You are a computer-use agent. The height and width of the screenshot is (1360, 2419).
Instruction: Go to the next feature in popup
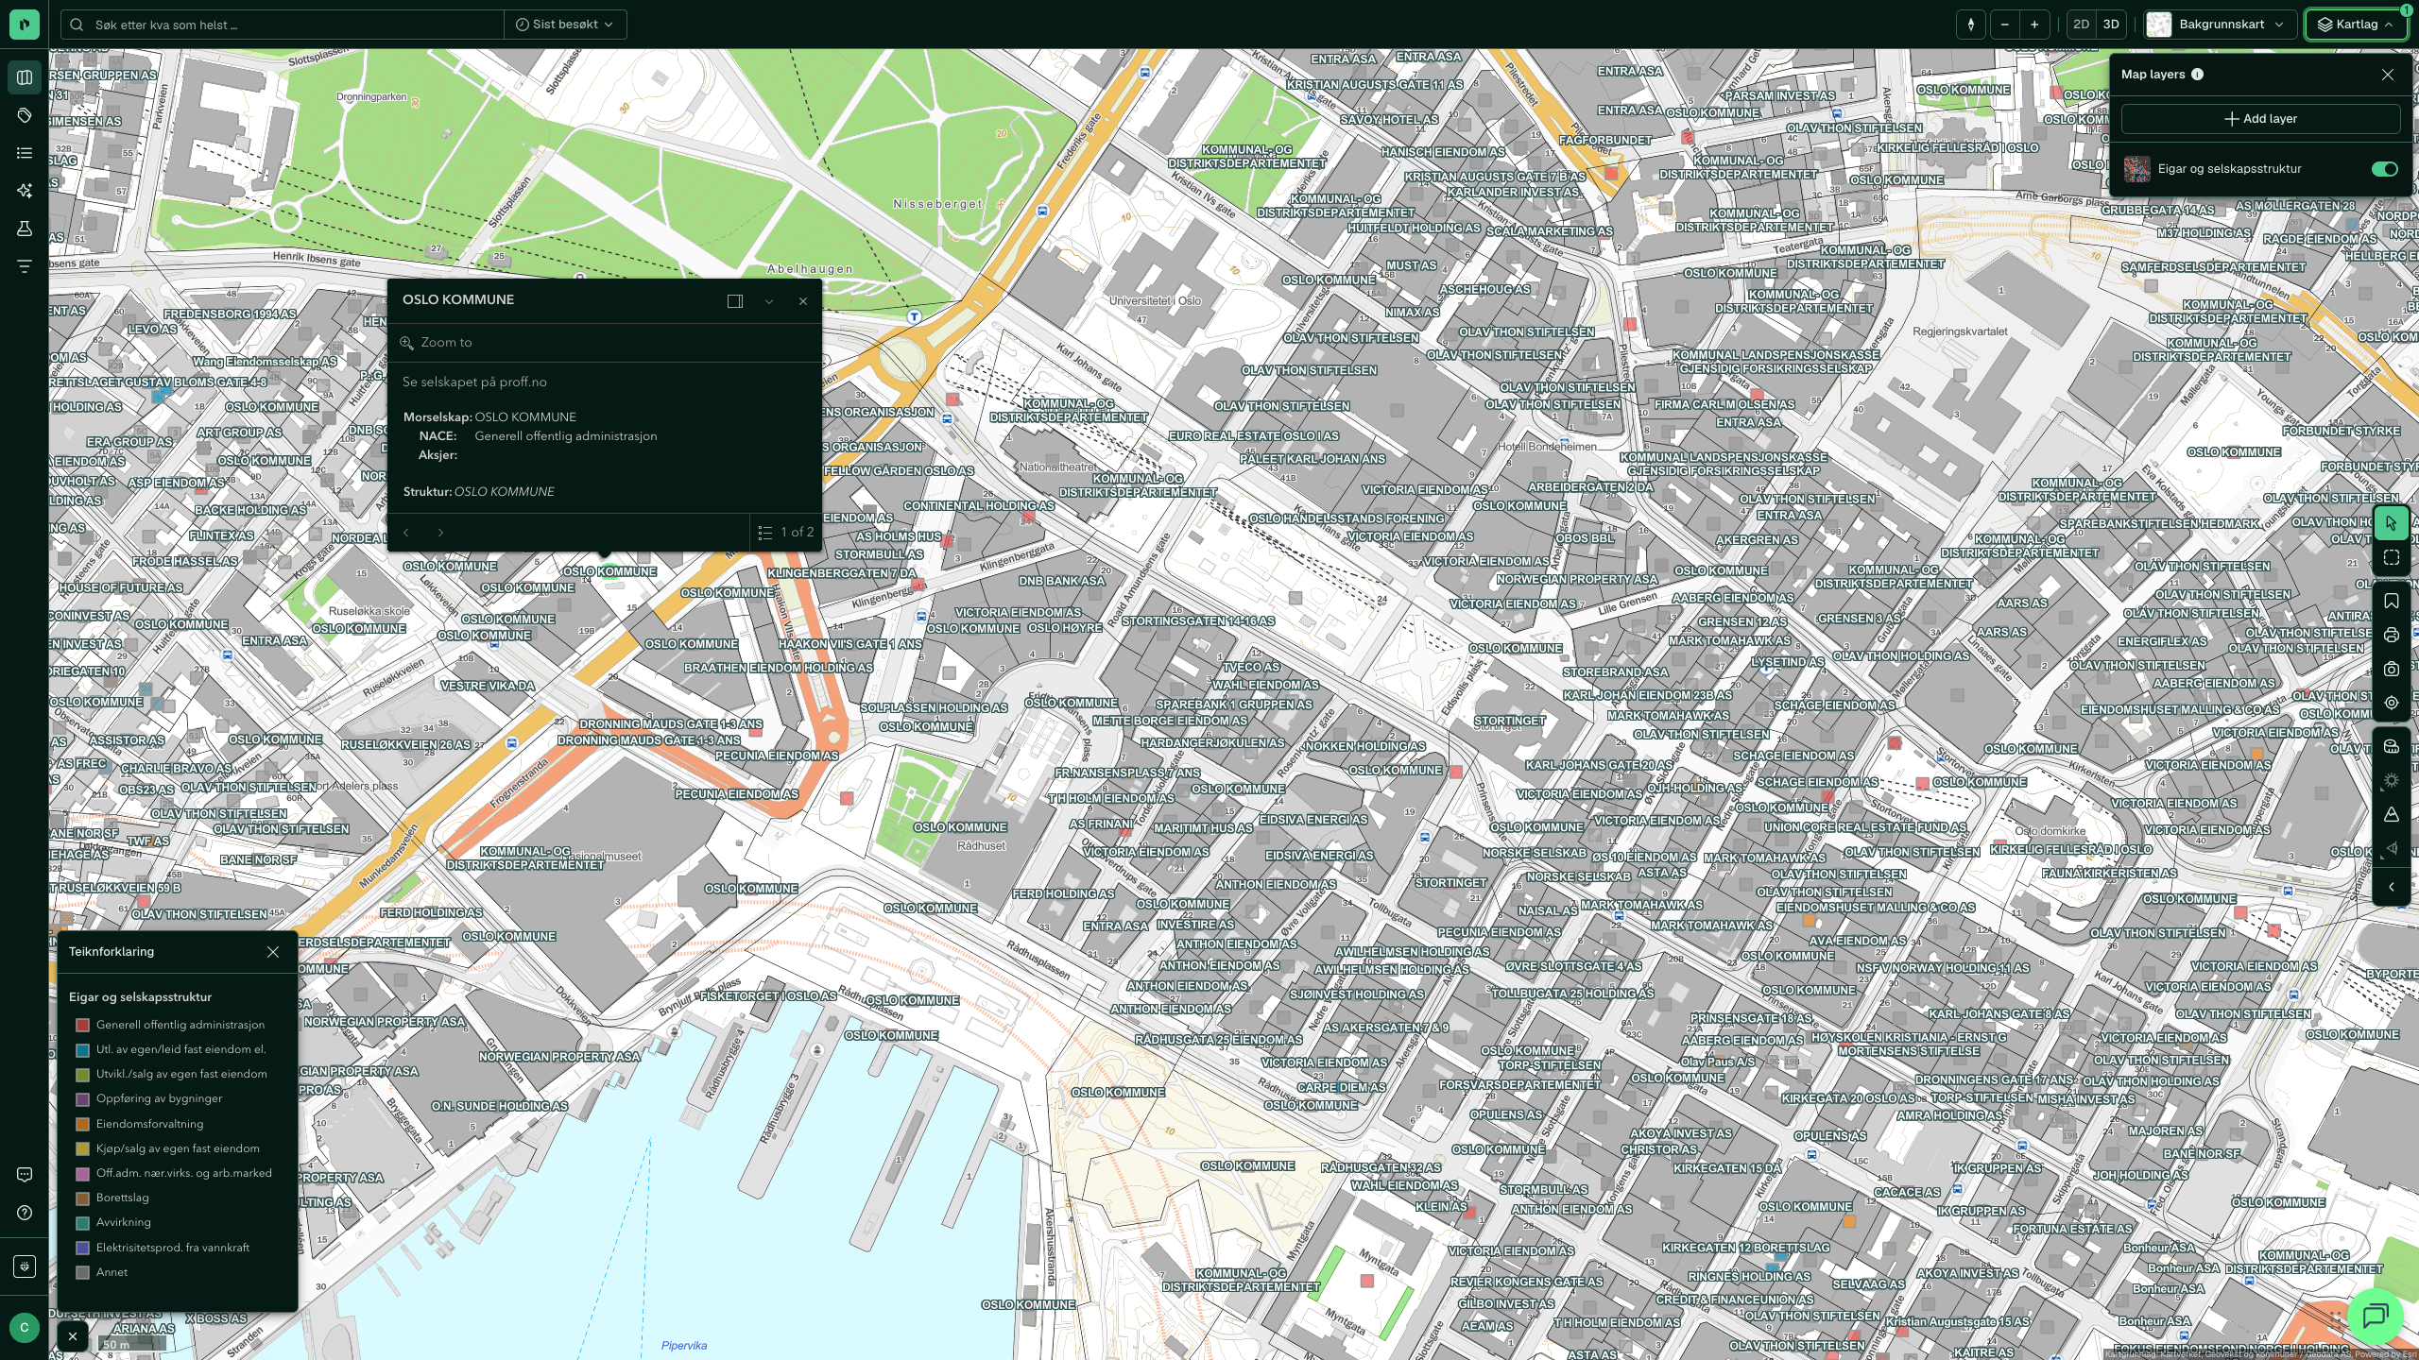click(x=440, y=533)
